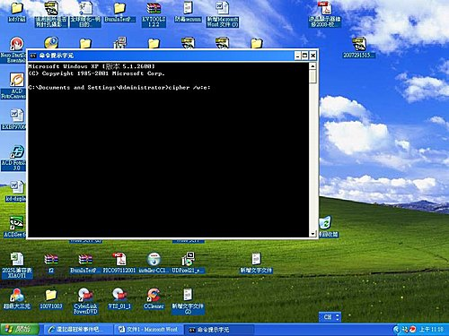
Task: Select the PIC097112001 PDF icon
Action: (119, 263)
